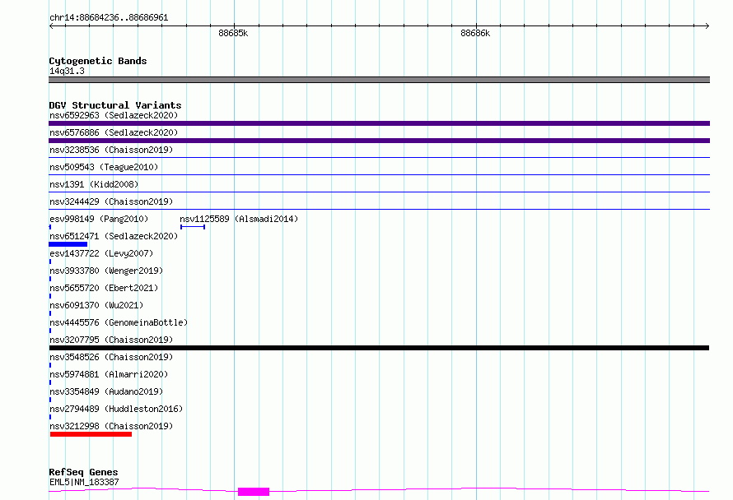Select the black nsv3207795 variant bar
This screenshot has height=500, width=733.
tap(379, 348)
